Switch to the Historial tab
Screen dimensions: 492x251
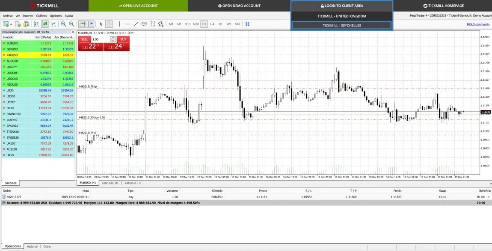click(x=32, y=246)
